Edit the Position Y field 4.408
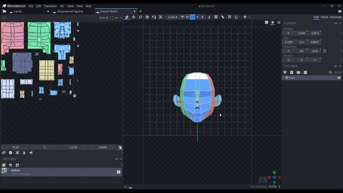 301,33
